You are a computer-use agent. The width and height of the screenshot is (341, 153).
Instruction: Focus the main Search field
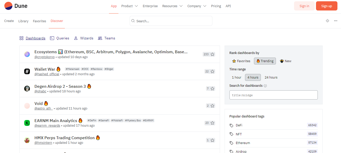coord(171,21)
